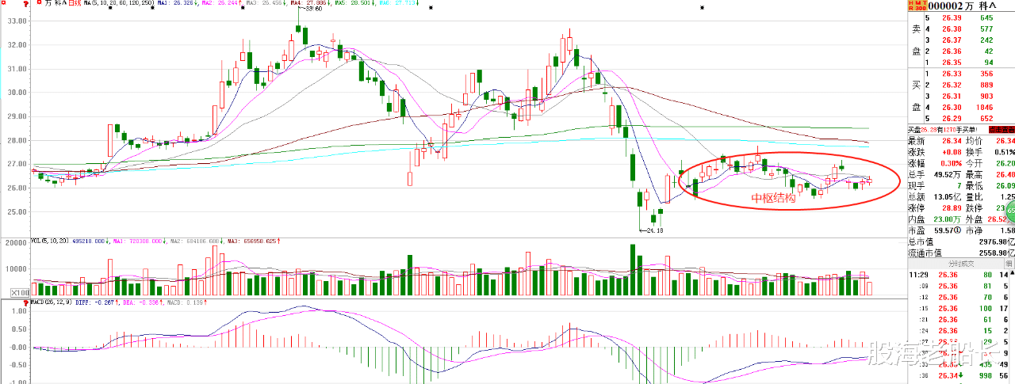Select the :36 tick row with volume 998
Screen dimensions: 1015x384
(x=958, y=375)
